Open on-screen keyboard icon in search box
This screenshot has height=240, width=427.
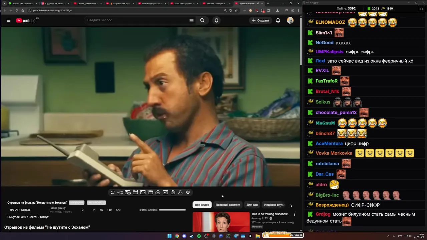[191, 20]
